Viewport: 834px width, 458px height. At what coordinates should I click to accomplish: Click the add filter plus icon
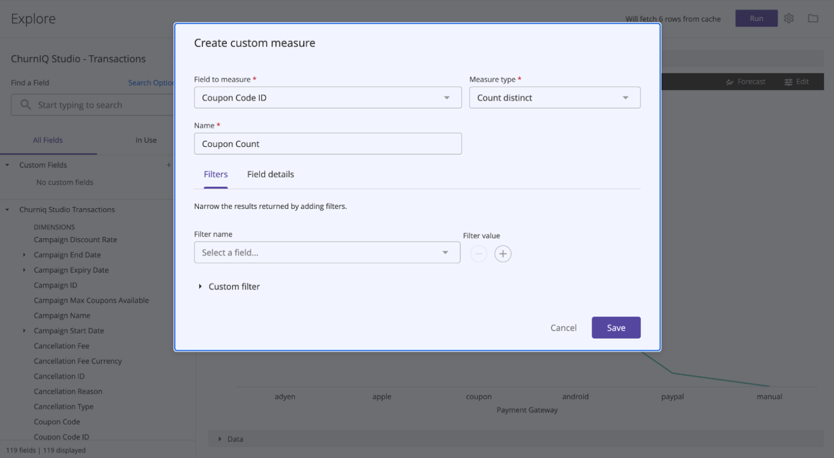point(502,254)
